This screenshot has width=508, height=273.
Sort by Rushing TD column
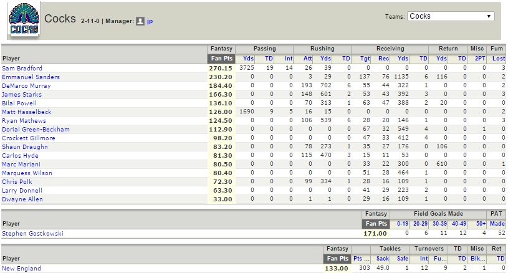point(346,59)
